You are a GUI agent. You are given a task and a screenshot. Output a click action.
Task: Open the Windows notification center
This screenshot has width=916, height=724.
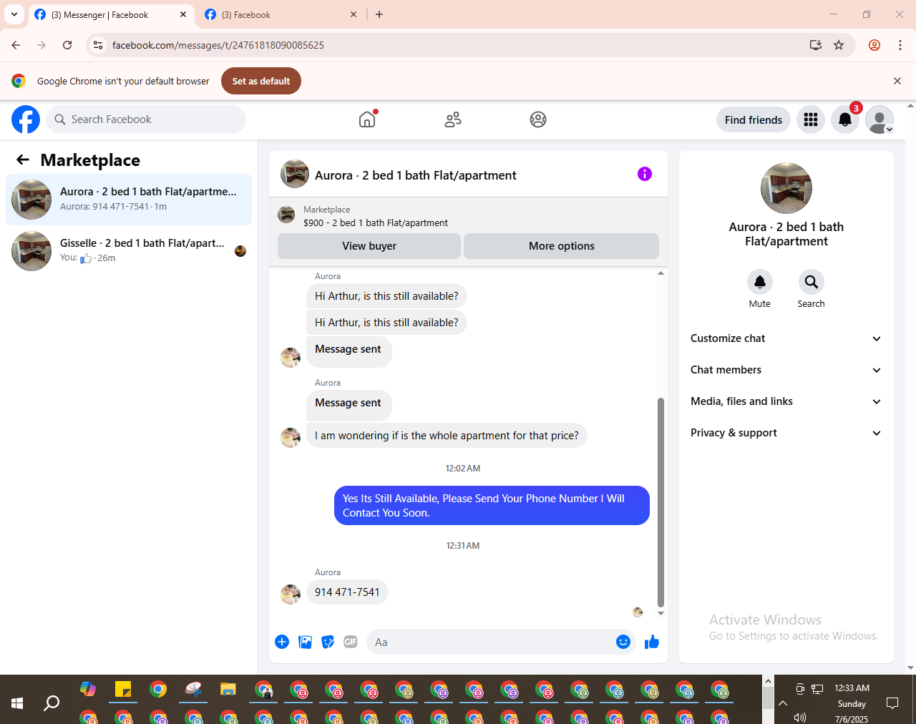click(892, 703)
